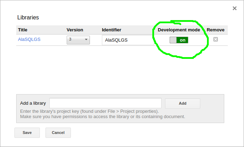This screenshot has height=147, width=244.
Task: Click the Identifier field containing AlaSQLGS
Action: pyautogui.click(x=128, y=40)
